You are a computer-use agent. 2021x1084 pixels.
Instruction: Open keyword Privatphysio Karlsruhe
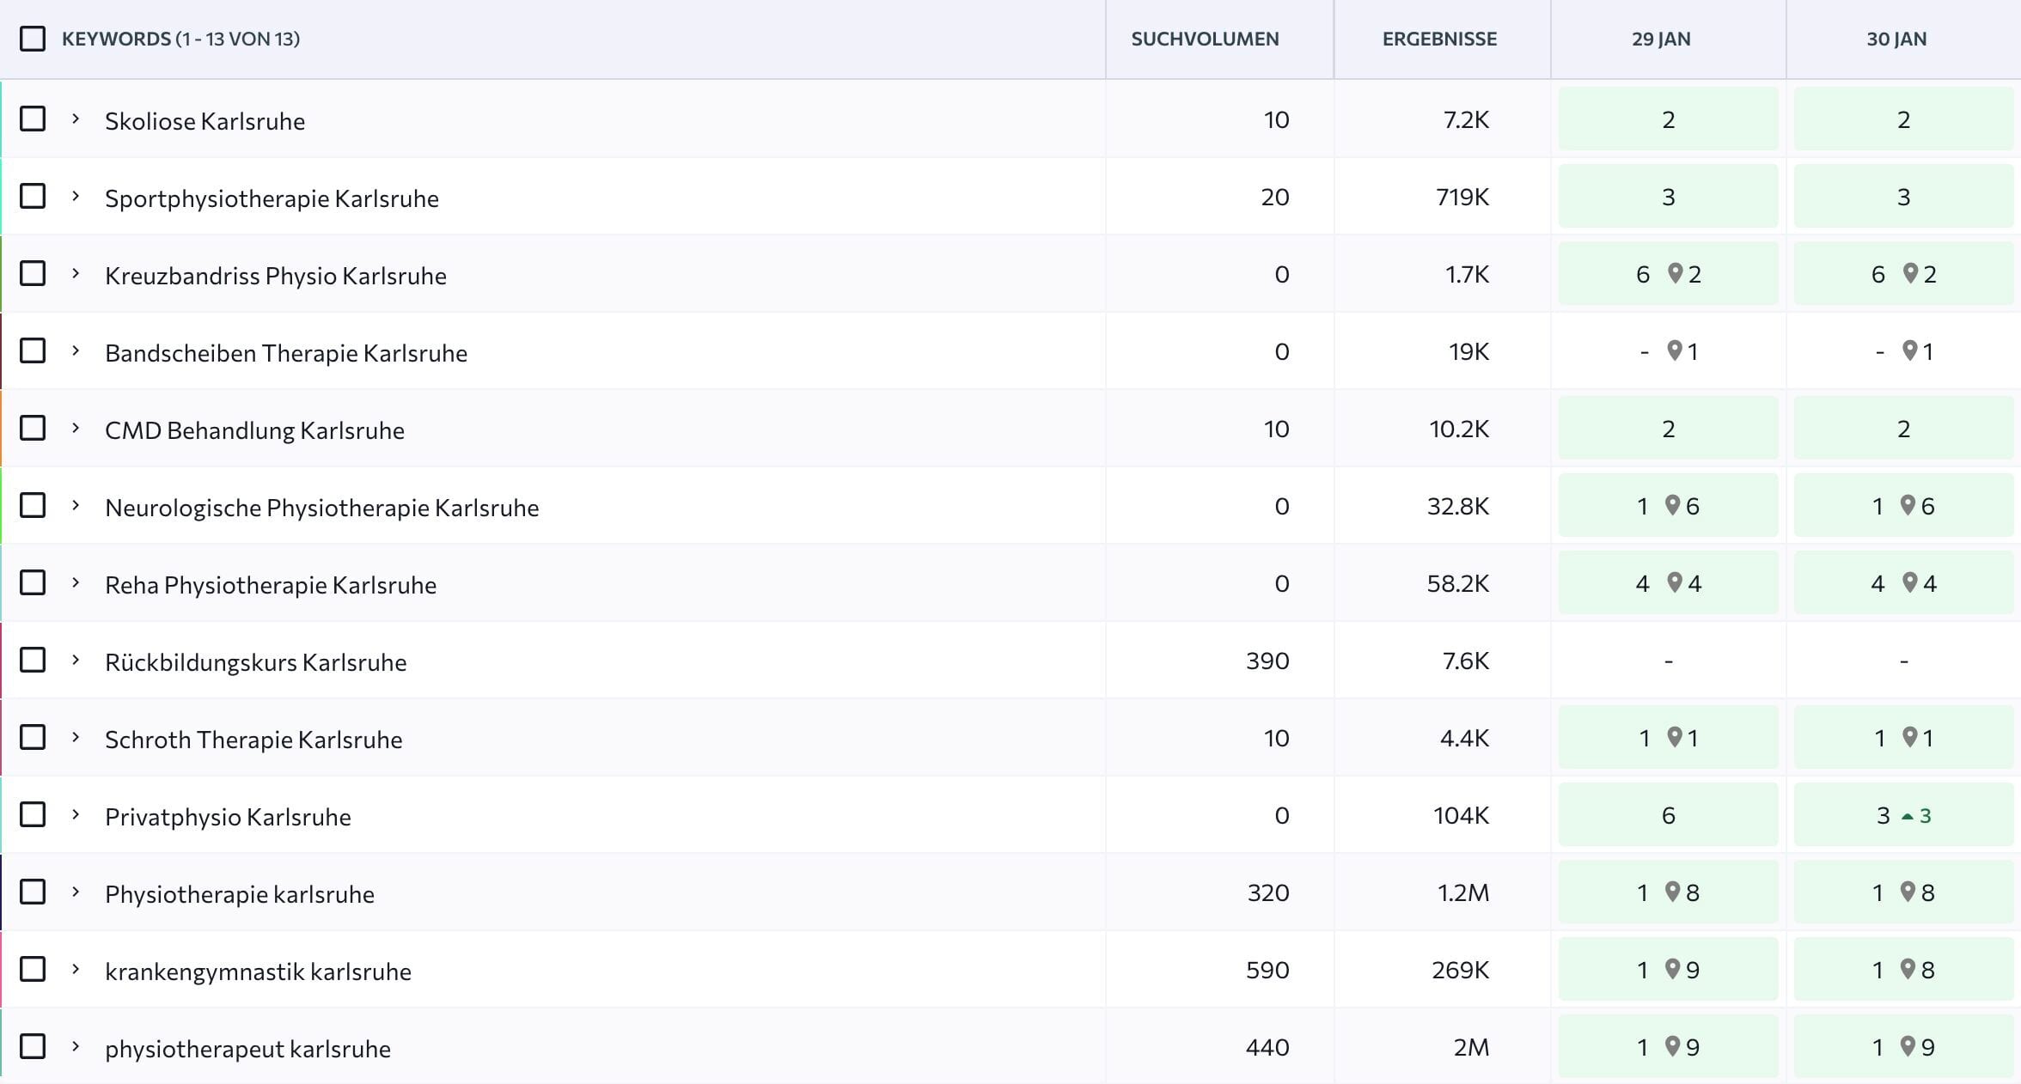228,817
